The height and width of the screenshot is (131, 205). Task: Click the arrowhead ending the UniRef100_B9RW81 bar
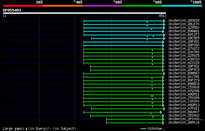pos(163,31)
